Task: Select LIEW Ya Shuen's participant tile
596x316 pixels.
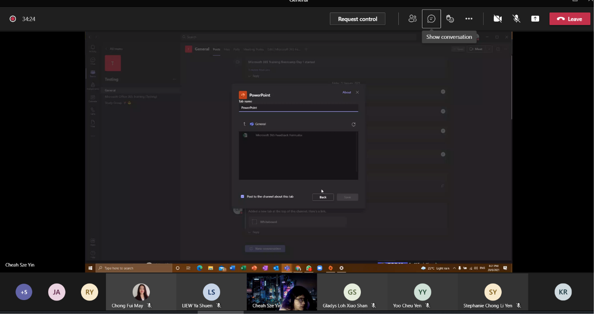Action: point(211,292)
